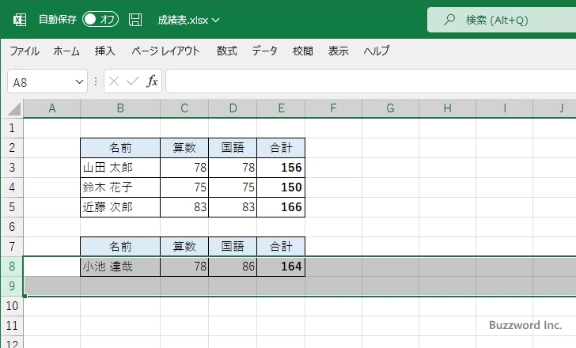Select column I header

coord(504,108)
